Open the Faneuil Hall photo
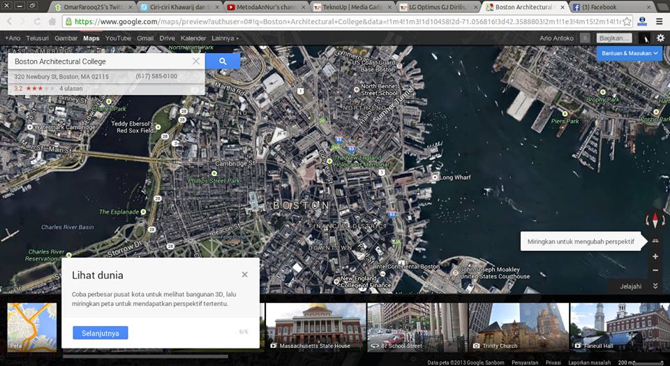This screenshot has width=670, height=366. point(620,327)
